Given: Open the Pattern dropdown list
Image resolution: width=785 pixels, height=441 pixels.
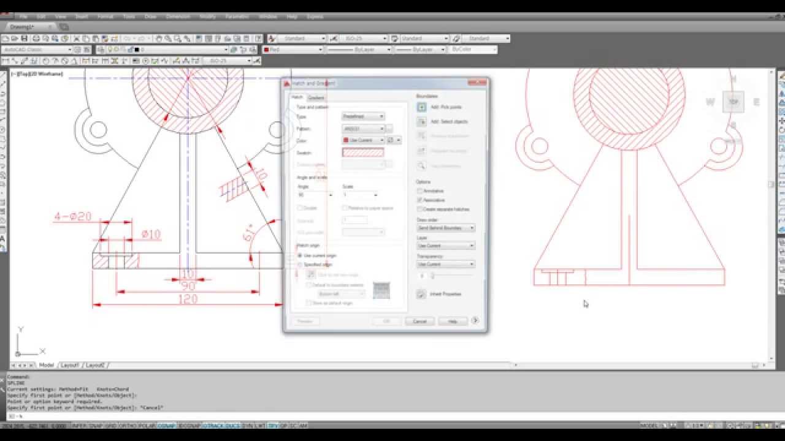Looking at the screenshot, I should click(363, 129).
